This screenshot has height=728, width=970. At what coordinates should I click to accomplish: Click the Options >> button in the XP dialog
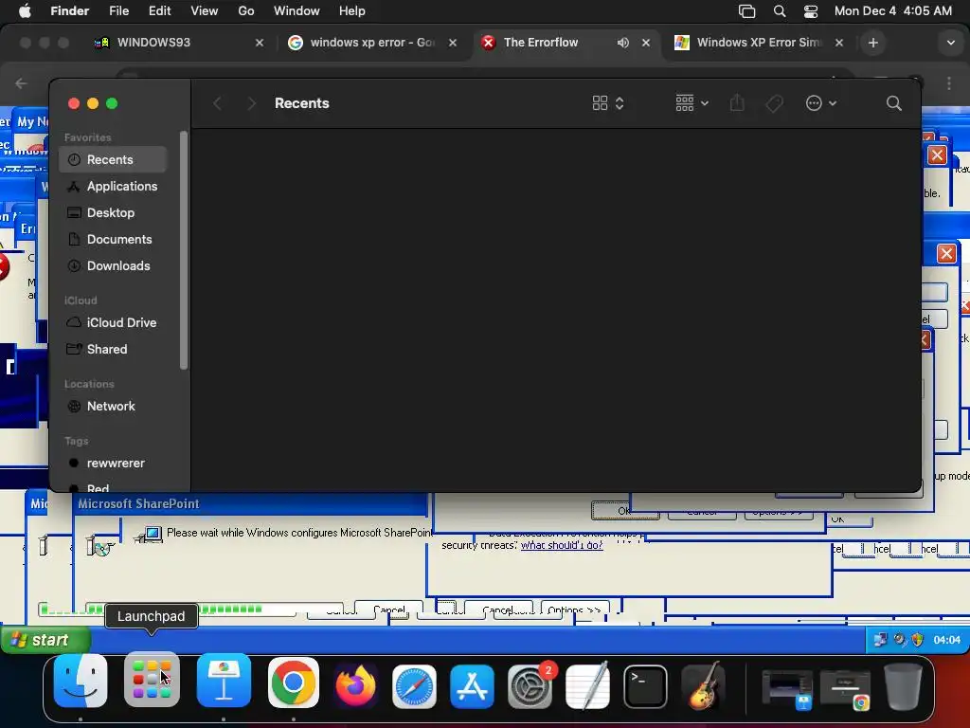pos(575,610)
